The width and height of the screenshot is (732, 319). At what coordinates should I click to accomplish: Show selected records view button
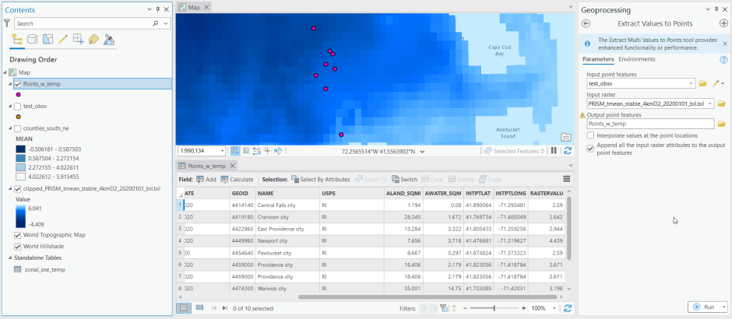(x=200, y=308)
